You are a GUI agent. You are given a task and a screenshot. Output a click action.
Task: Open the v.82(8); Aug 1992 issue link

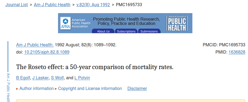click(x=93, y=5)
